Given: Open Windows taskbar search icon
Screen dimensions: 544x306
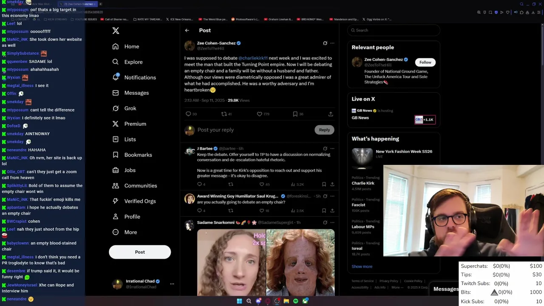Looking at the screenshot, I should point(249,301).
